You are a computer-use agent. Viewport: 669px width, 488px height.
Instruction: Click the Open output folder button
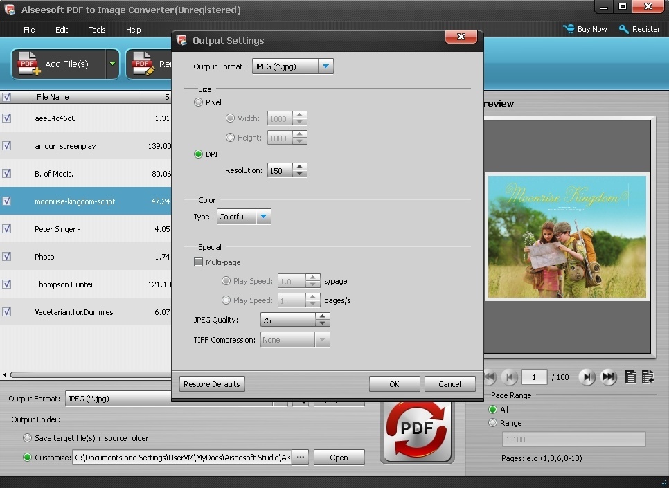[x=339, y=458]
